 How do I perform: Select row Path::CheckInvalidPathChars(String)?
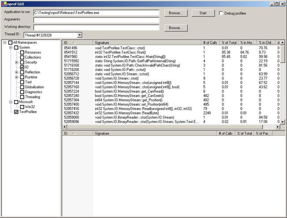(171, 65)
